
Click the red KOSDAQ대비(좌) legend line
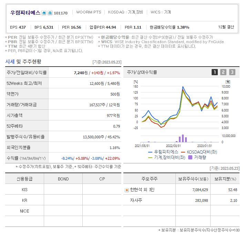click(183, 152)
